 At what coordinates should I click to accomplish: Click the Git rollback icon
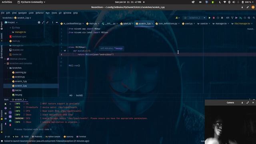pos(249,18)
